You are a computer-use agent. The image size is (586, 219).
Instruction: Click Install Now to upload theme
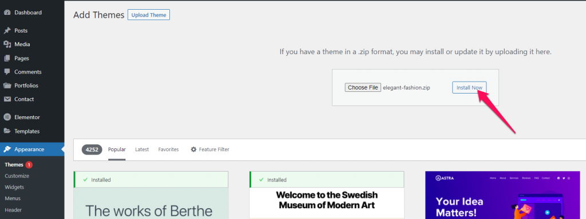pyautogui.click(x=469, y=87)
